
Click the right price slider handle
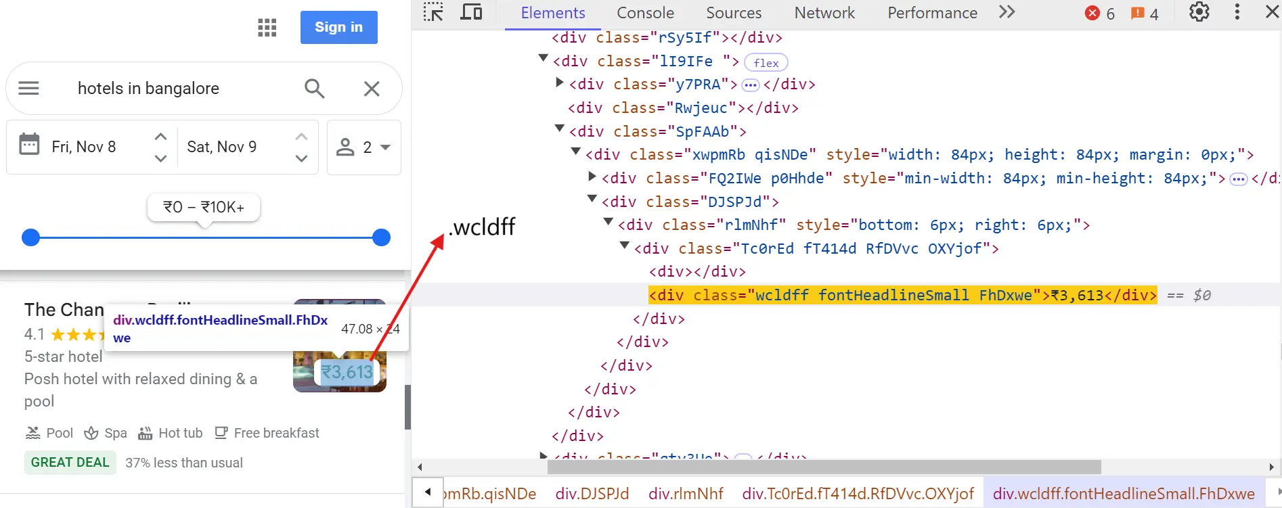[382, 237]
